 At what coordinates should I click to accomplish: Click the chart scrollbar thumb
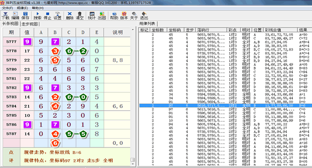tap(133, 160)
